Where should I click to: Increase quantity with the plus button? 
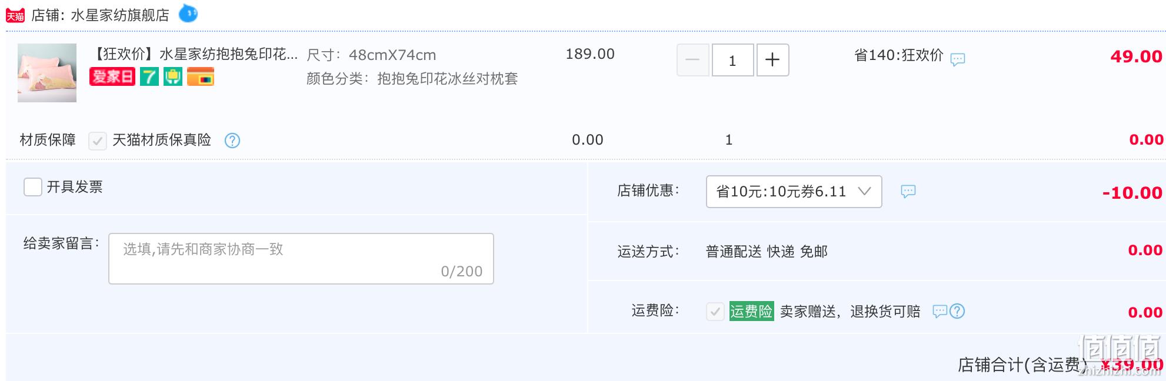pos(772,60)
